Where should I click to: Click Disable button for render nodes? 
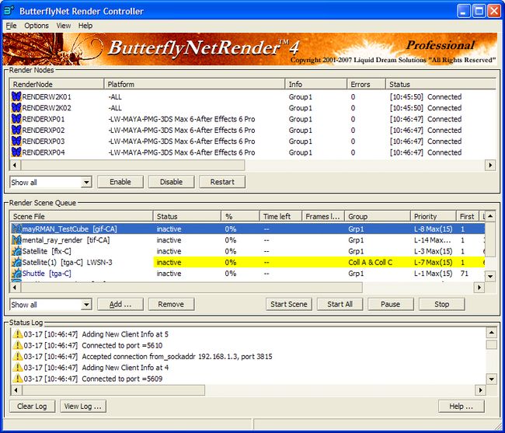point(171,182)
